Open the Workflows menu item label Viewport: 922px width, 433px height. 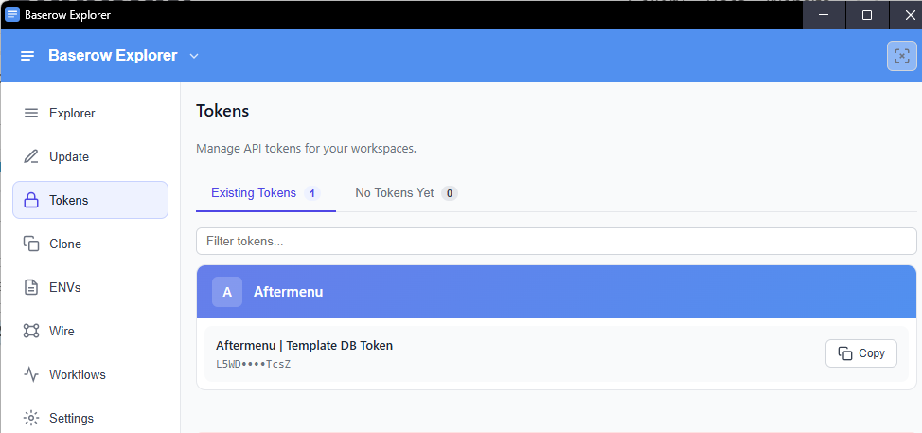pos(78,375)
